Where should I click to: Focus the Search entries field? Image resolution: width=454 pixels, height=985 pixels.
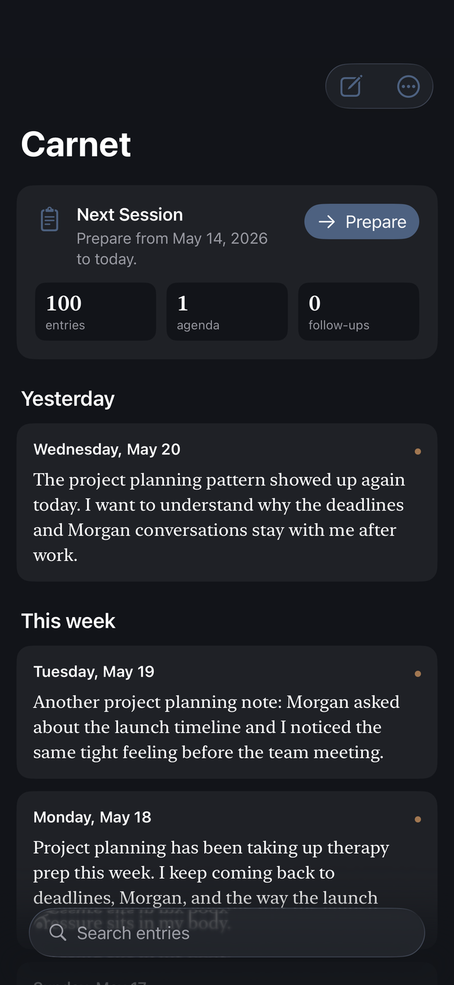(x=227, y=933)
